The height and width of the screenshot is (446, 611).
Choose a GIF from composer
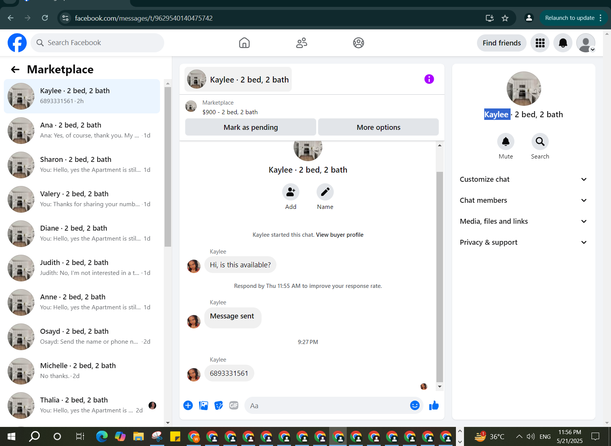tap(234, 406)
